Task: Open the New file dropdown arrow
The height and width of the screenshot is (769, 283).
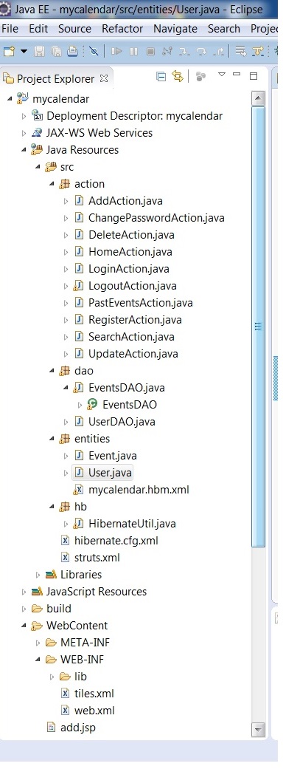Action: [x=24, y=50]
